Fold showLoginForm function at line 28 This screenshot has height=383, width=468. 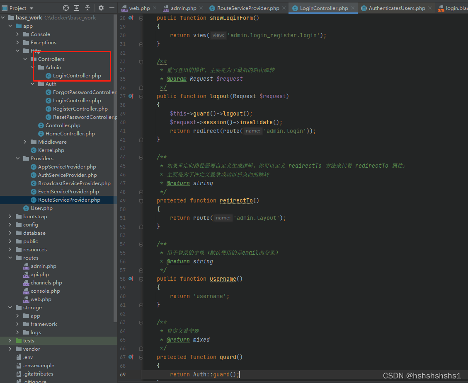pos(141,18)
